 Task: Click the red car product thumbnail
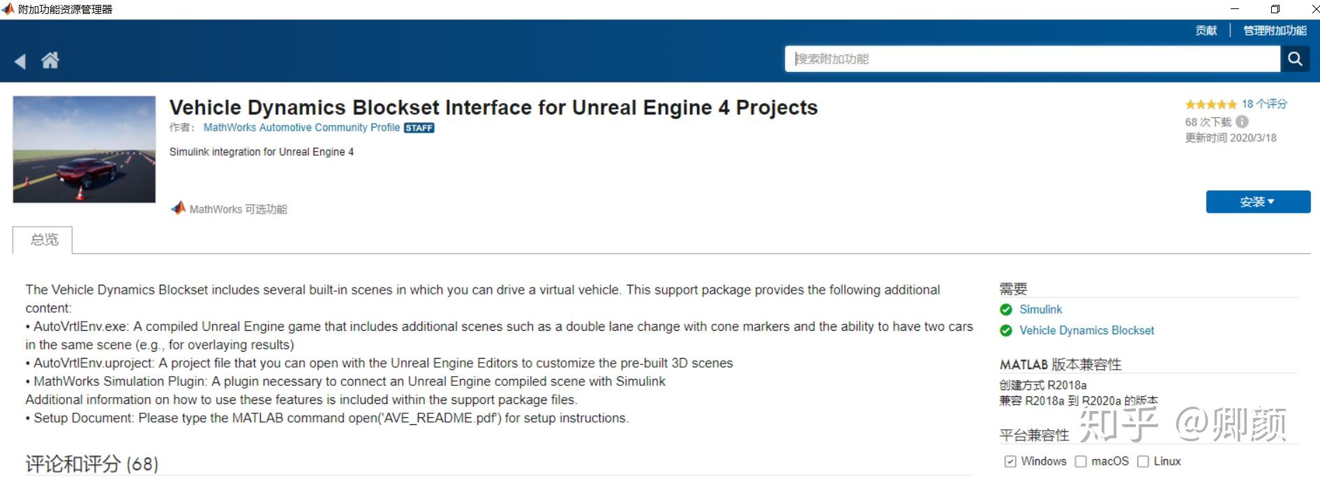[x=84, y=149]
